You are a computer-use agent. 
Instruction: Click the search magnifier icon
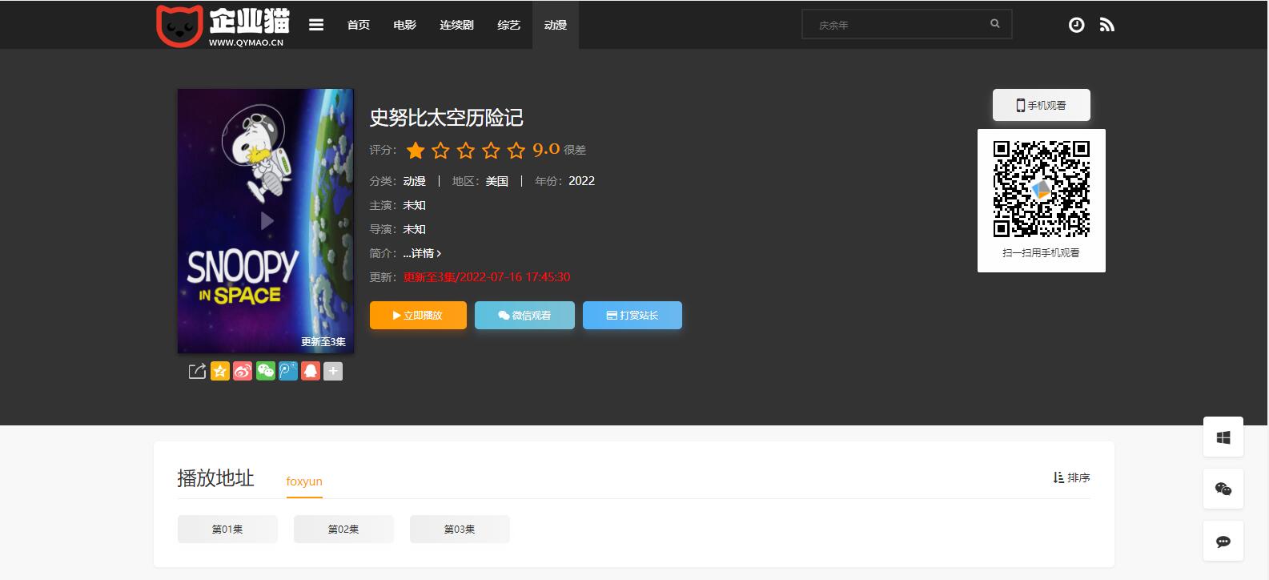point(995,24)
